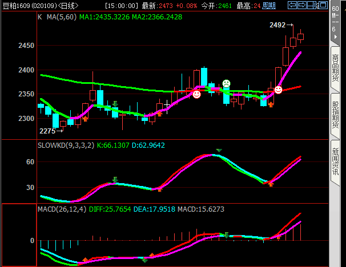Click the green down arrow on the K-line chart
The height and width of the screenshot is (267, 346).
[115, 104]
